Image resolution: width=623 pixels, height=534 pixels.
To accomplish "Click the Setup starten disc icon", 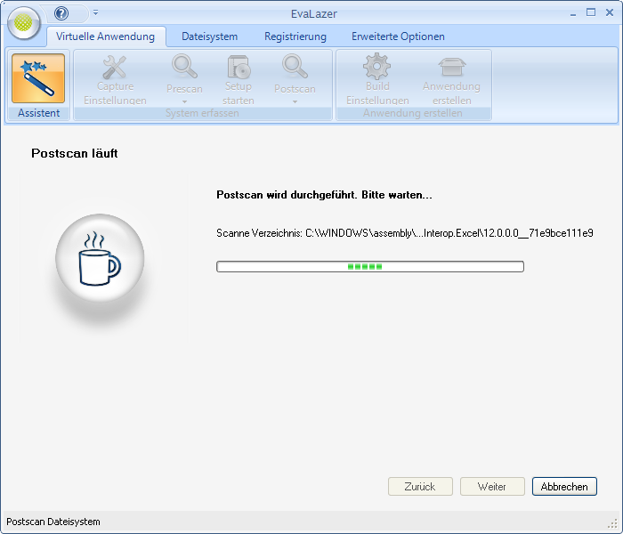I will (239, 68).
